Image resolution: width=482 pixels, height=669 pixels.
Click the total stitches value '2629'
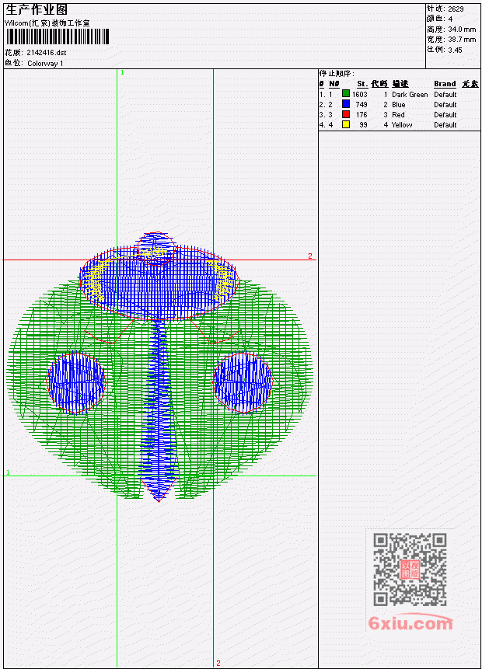[456, 9]
